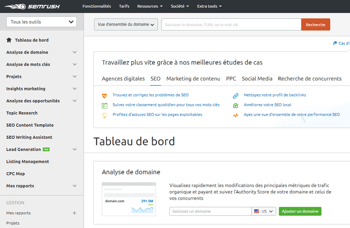Viewport: 350px width, 228px height.
Task: Switch to the Social Media tab
Action: point(257,79)
